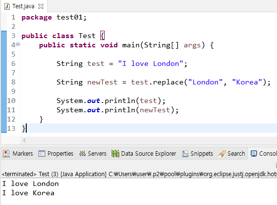Click the editor's horizontal scroll left arrow
Viewport: 277px width, 205px height.
pos(24,141)
